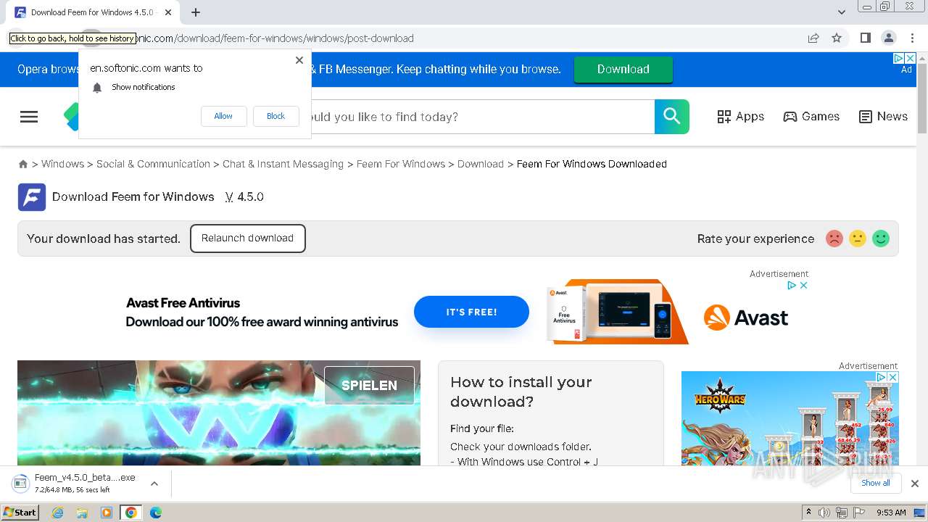
Task: Toggle the browser side panel icon
Action: pyautogui.click(x=865, y=38)
